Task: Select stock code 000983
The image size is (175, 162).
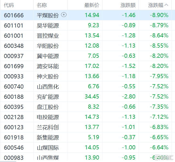Action: pyautogui.click(x=14, y=158)
